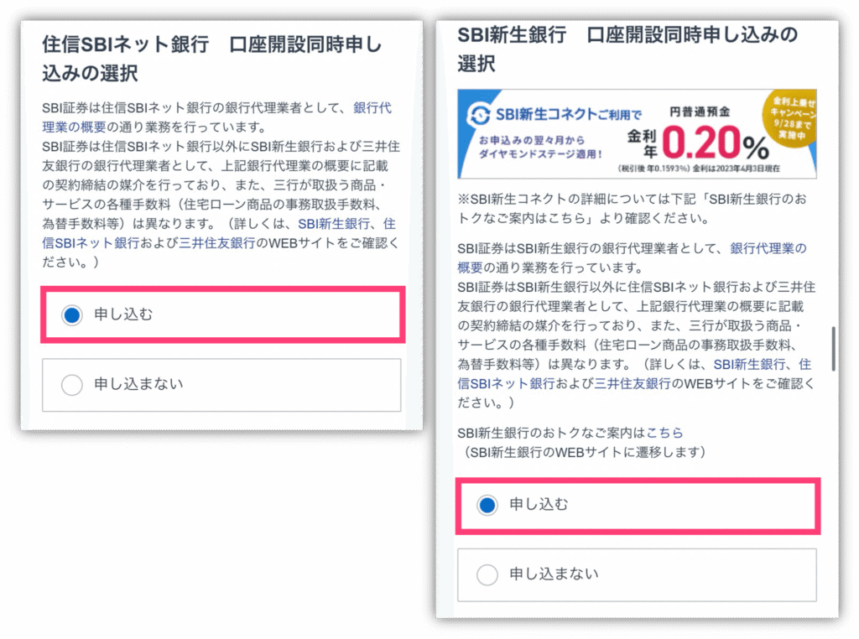Click 住信SBIネット銀行 link in left panel text

pyautogui.click(x=219, y=233)
